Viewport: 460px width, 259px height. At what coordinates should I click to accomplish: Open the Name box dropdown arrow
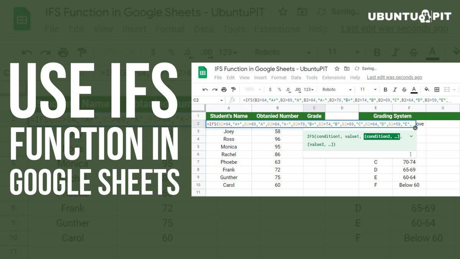222,100
